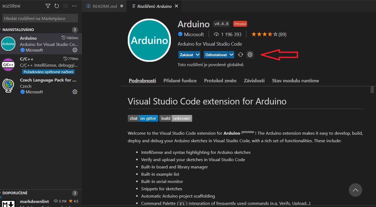The height and width of the screenshot is (207, 376).
Task: Click README.md info icon in tab
Action: 88,6
